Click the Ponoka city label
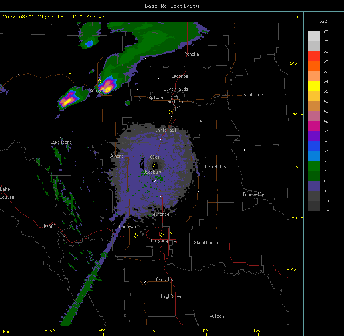Viewport: 344px width, 336px height. point(192,54)
